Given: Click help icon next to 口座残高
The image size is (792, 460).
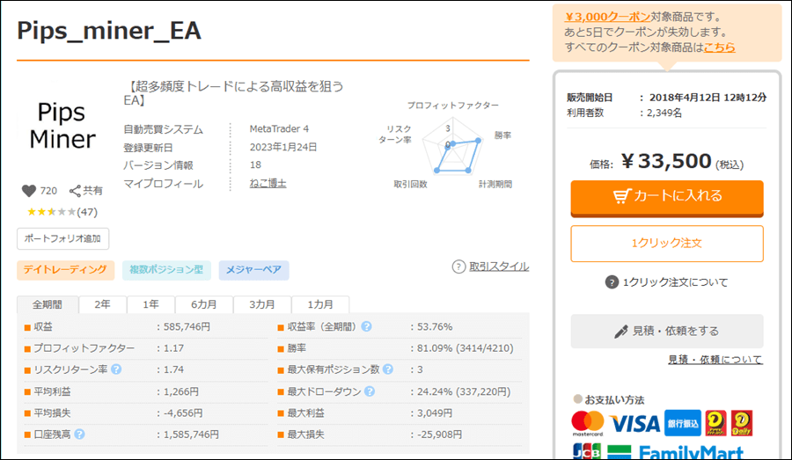Looking at the screenshot, I should click(x=79, y=434).
